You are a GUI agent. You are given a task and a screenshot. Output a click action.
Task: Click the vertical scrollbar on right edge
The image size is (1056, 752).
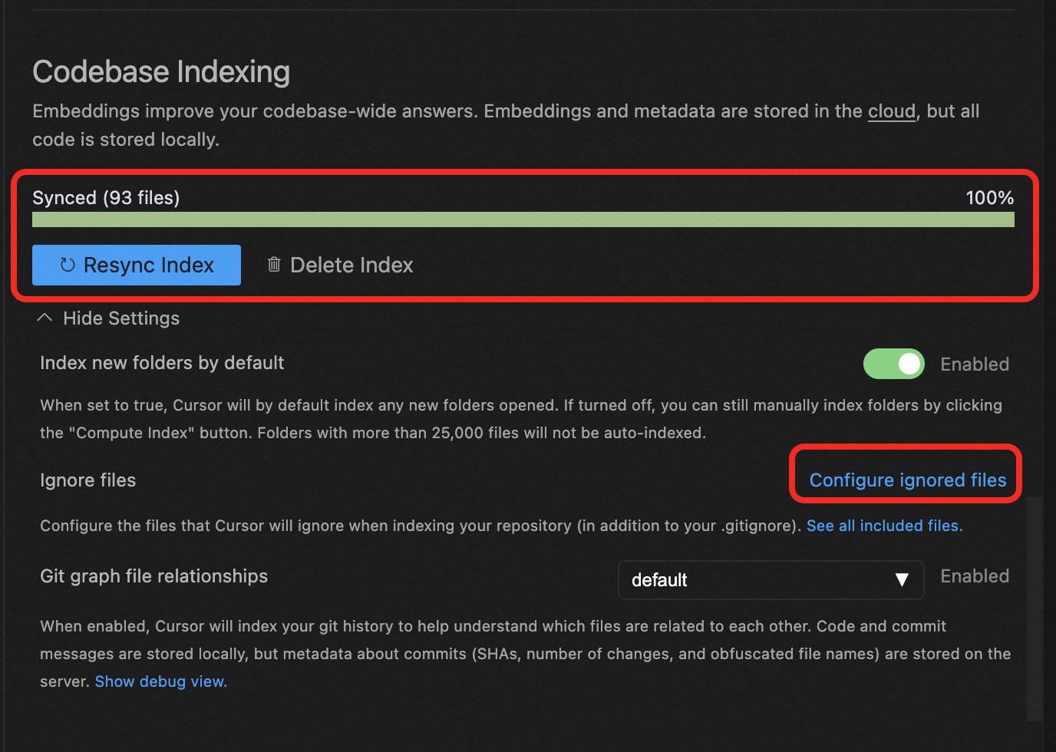pyautogui.click(x=1035, y=609)
